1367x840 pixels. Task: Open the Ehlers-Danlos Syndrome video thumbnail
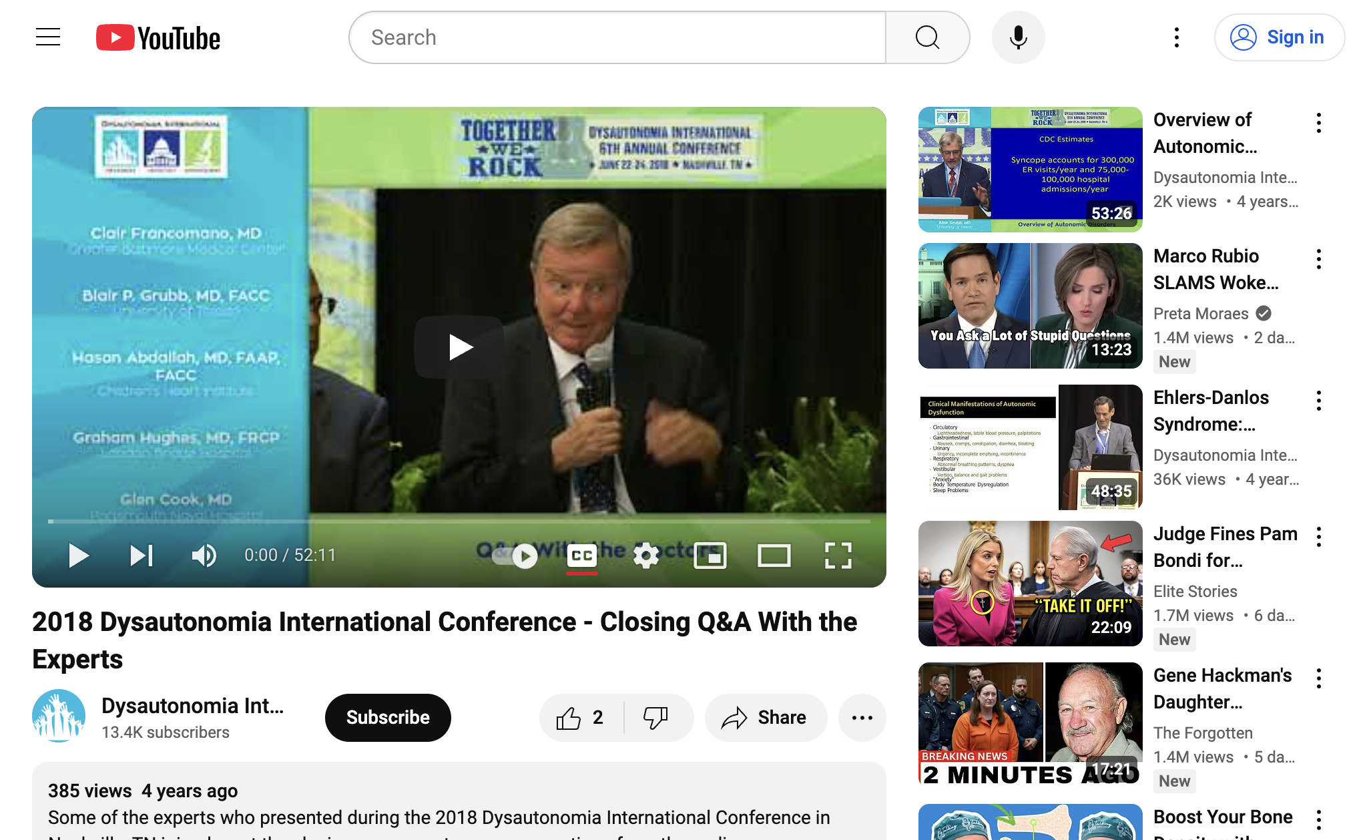[x=1031, y=447]
